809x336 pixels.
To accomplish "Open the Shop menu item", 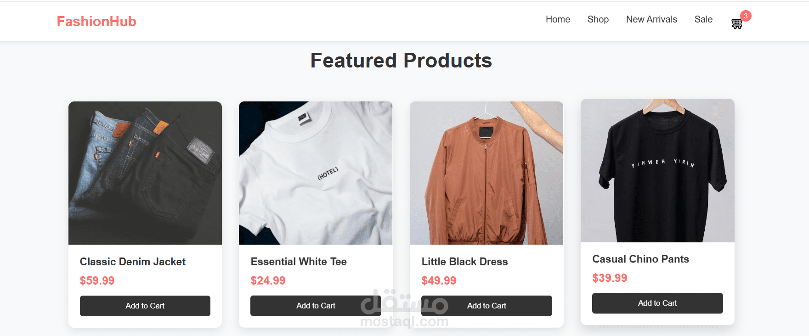I will [598, 19].
